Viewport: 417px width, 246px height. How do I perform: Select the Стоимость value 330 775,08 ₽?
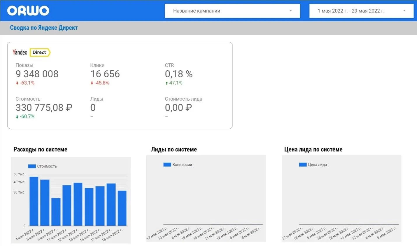click(44, 108)
